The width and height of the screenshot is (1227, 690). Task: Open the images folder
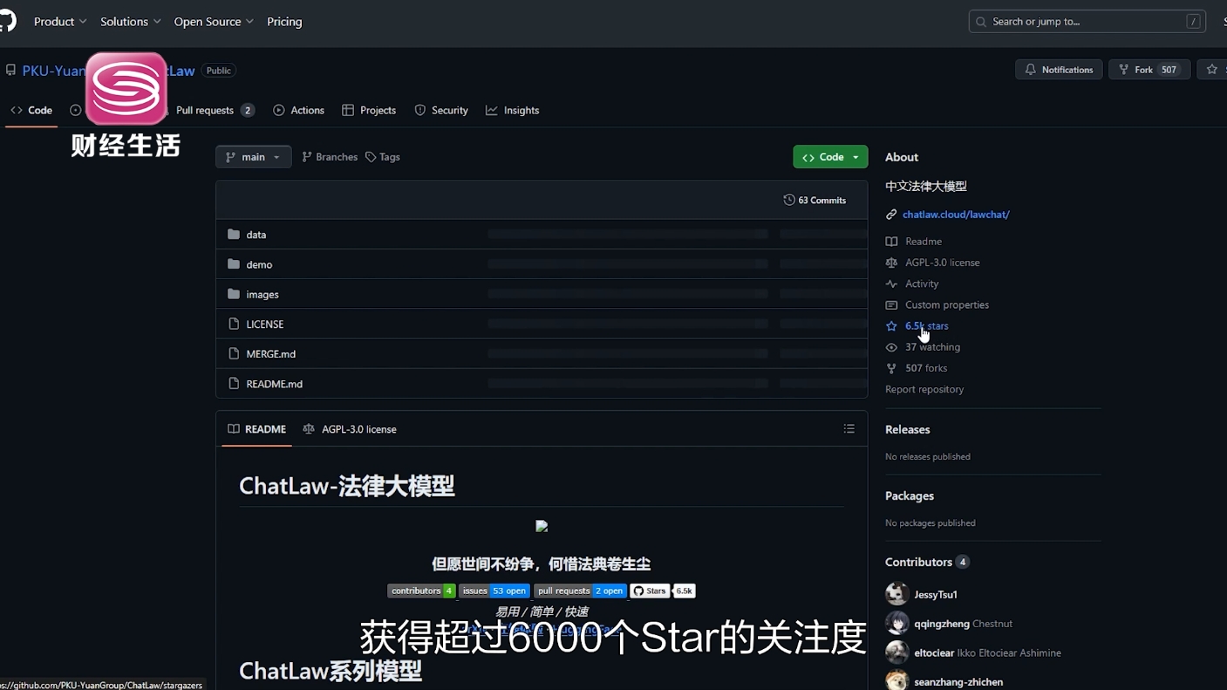tap(262, 295)
